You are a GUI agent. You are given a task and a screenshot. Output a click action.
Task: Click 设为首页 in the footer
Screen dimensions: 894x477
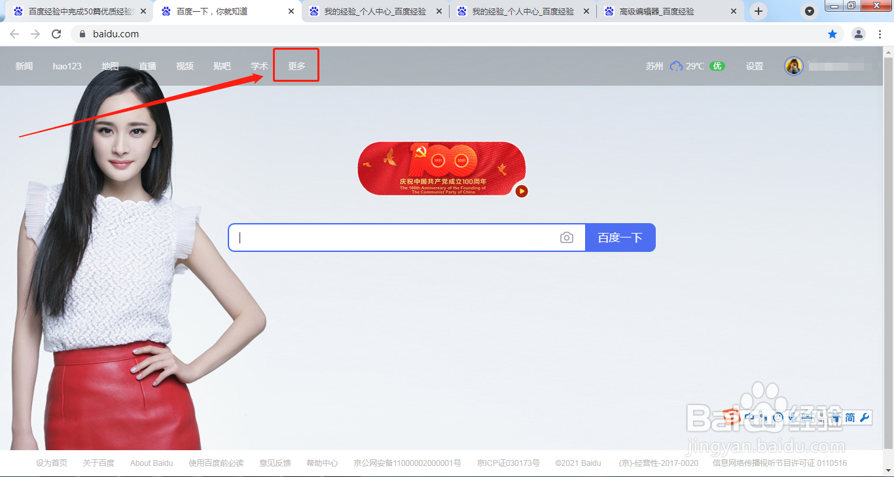pyautogui.click(x=52, y=463)
